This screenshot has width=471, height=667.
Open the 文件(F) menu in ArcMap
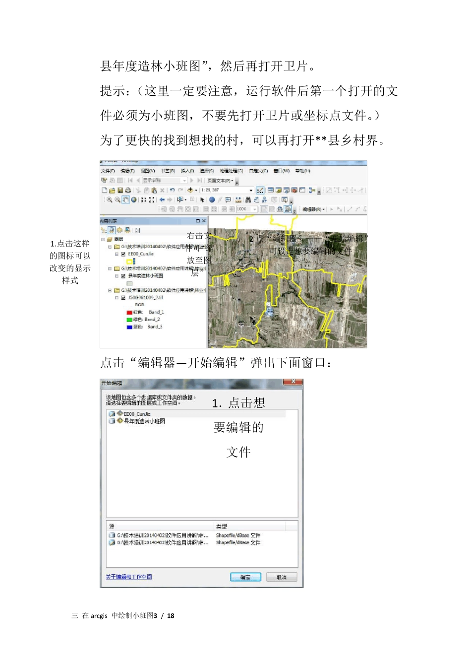point(108,171)
